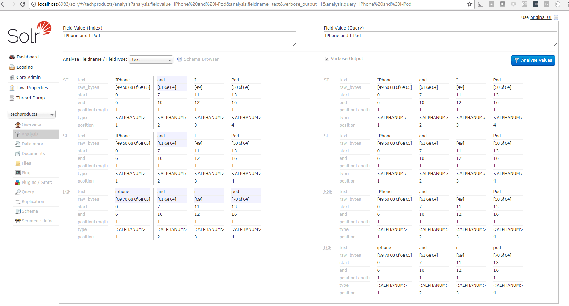Click the info icon beside original UI
The image size is (569, 306).
click(x=556, y=17)
